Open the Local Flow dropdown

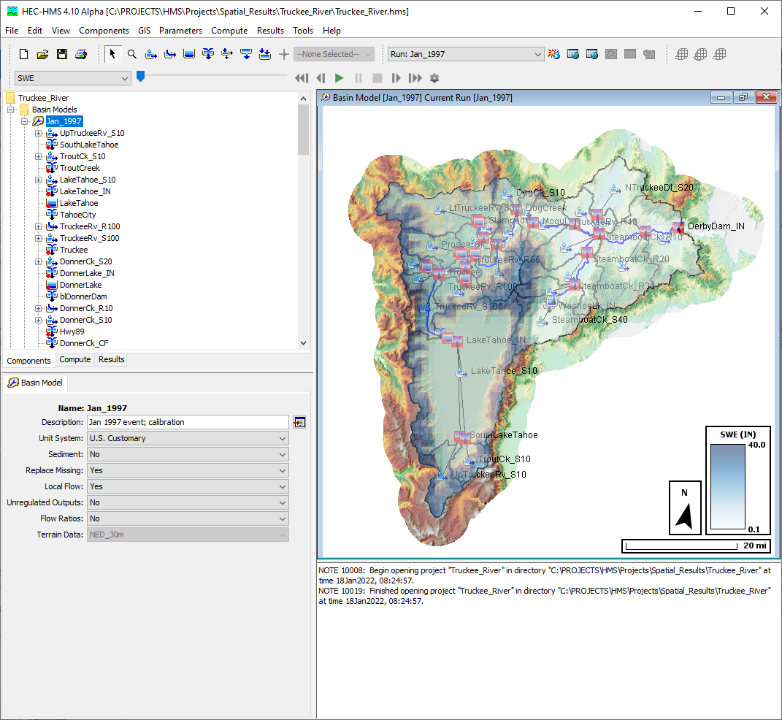(x=188, y=486)
